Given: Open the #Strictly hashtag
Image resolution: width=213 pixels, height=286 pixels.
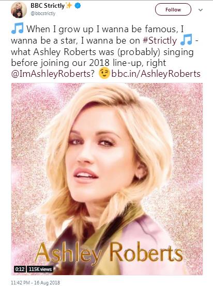Looking at the screenshot, I should [160, 40].
